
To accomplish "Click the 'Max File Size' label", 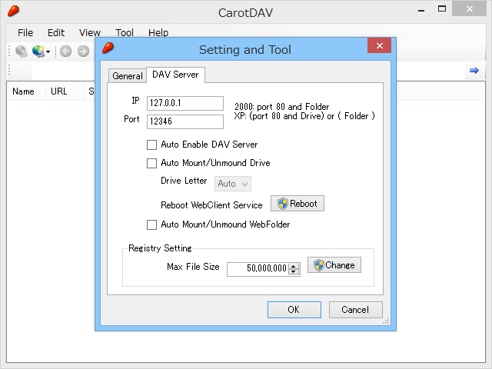I will click(193, 267).
